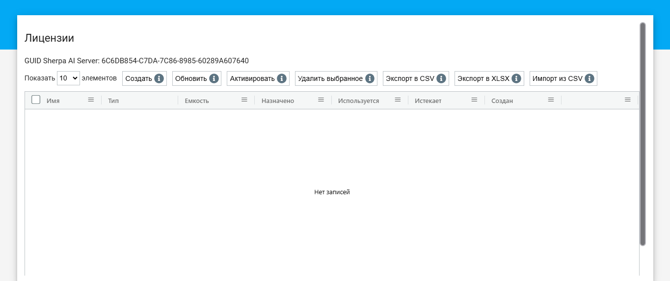Image resolution: width=670 pixels, height=281 pixels.
Task: Click the info icon beside Импорт из CSV
Action: pos(589,78)
